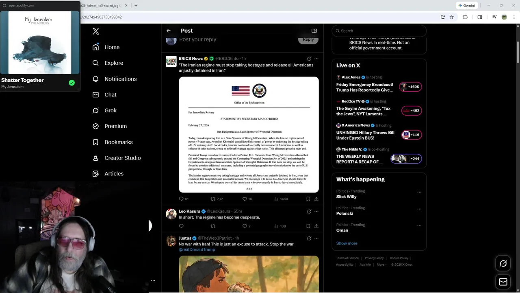The height and width of the screenshot is (293, 520).
Task: Open Articles in the sidebar
Action: pos(108,173)
